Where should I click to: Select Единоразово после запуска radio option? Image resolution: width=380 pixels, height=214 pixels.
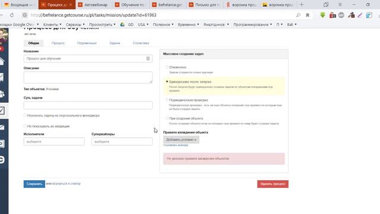tap(167, 81)
